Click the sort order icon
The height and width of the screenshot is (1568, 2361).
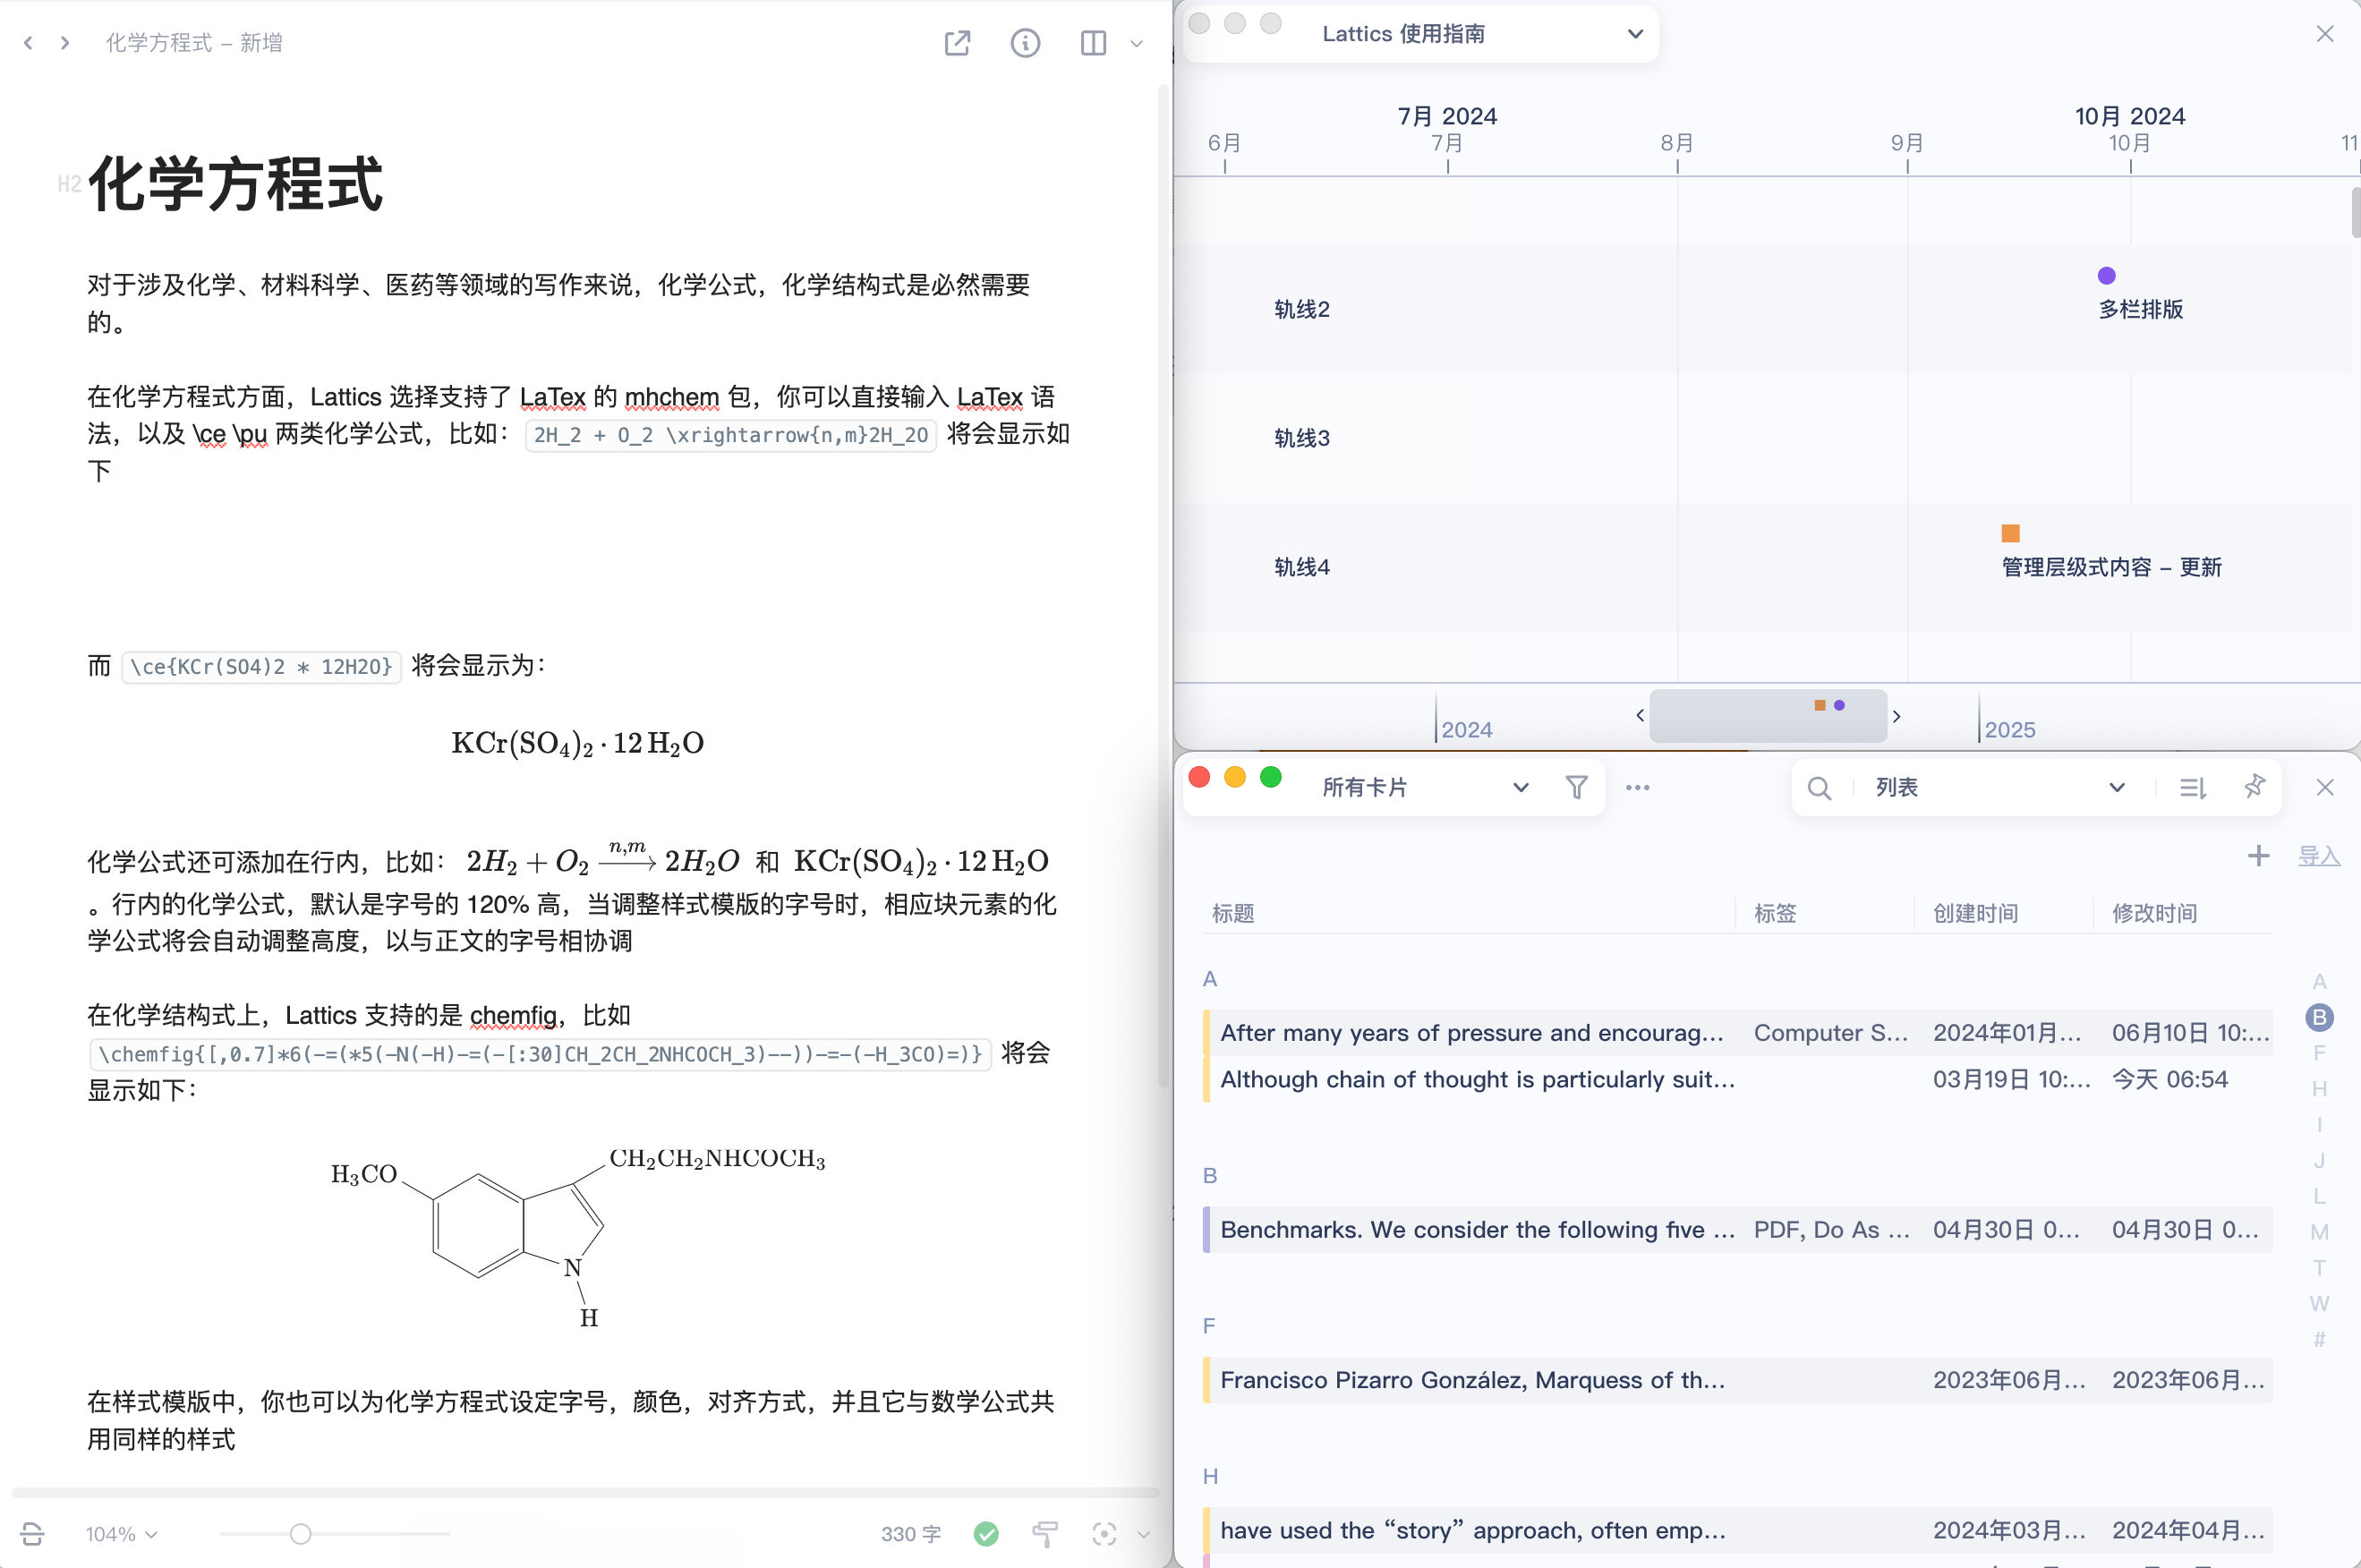tap(2193, 788)
